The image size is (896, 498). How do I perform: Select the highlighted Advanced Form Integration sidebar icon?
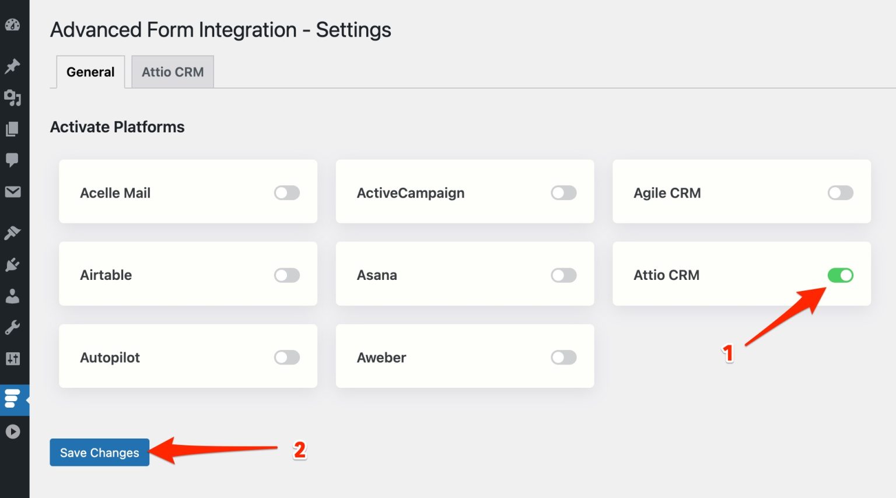click(x=13, y=400)
